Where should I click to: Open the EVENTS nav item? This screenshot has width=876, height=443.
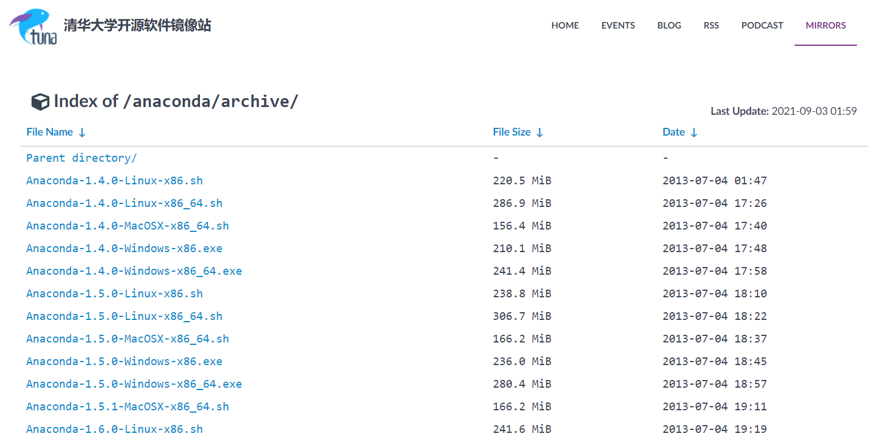click(x=618, y=26)
